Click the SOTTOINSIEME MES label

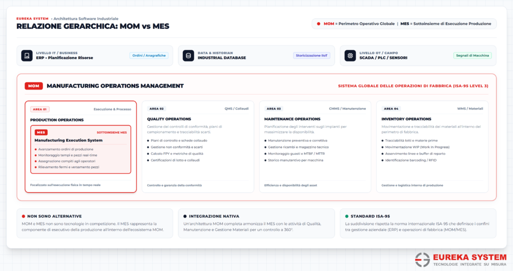(112, 132)
